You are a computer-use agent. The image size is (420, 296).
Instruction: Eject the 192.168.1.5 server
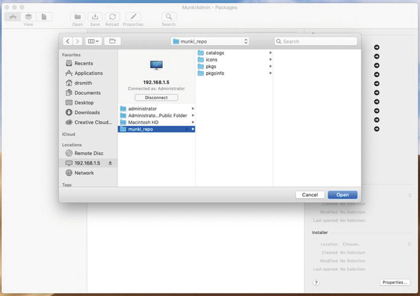pyautogui.click(x=110, y=163)
